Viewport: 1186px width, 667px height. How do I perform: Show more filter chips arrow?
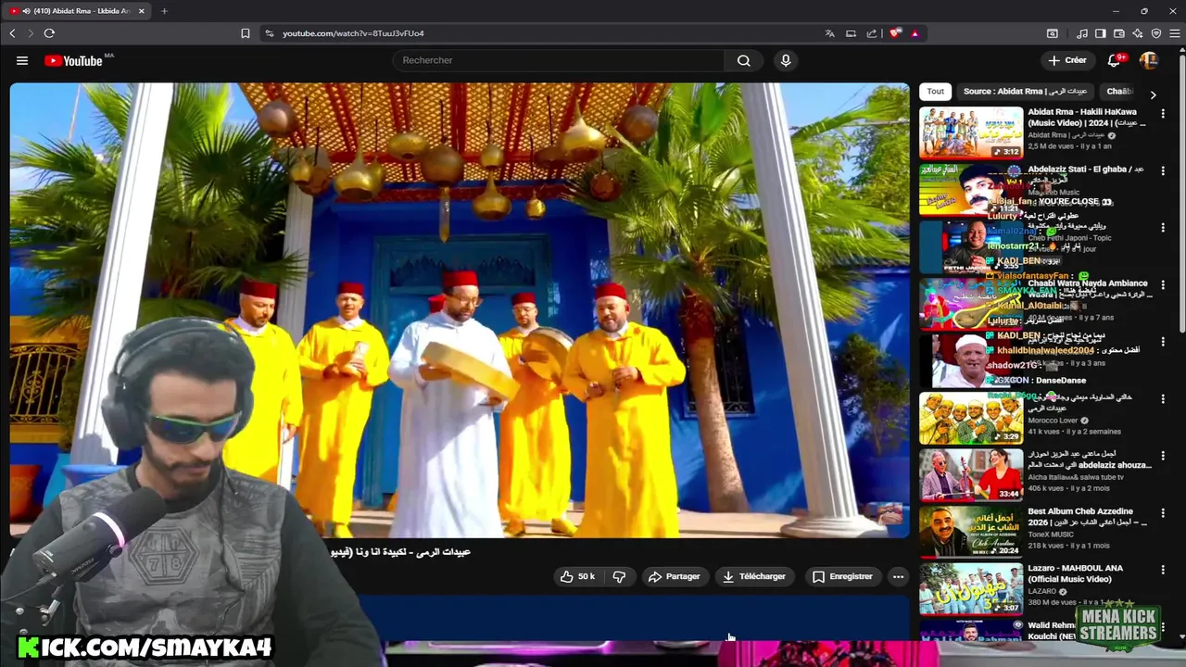click(x=1153, y=94)
